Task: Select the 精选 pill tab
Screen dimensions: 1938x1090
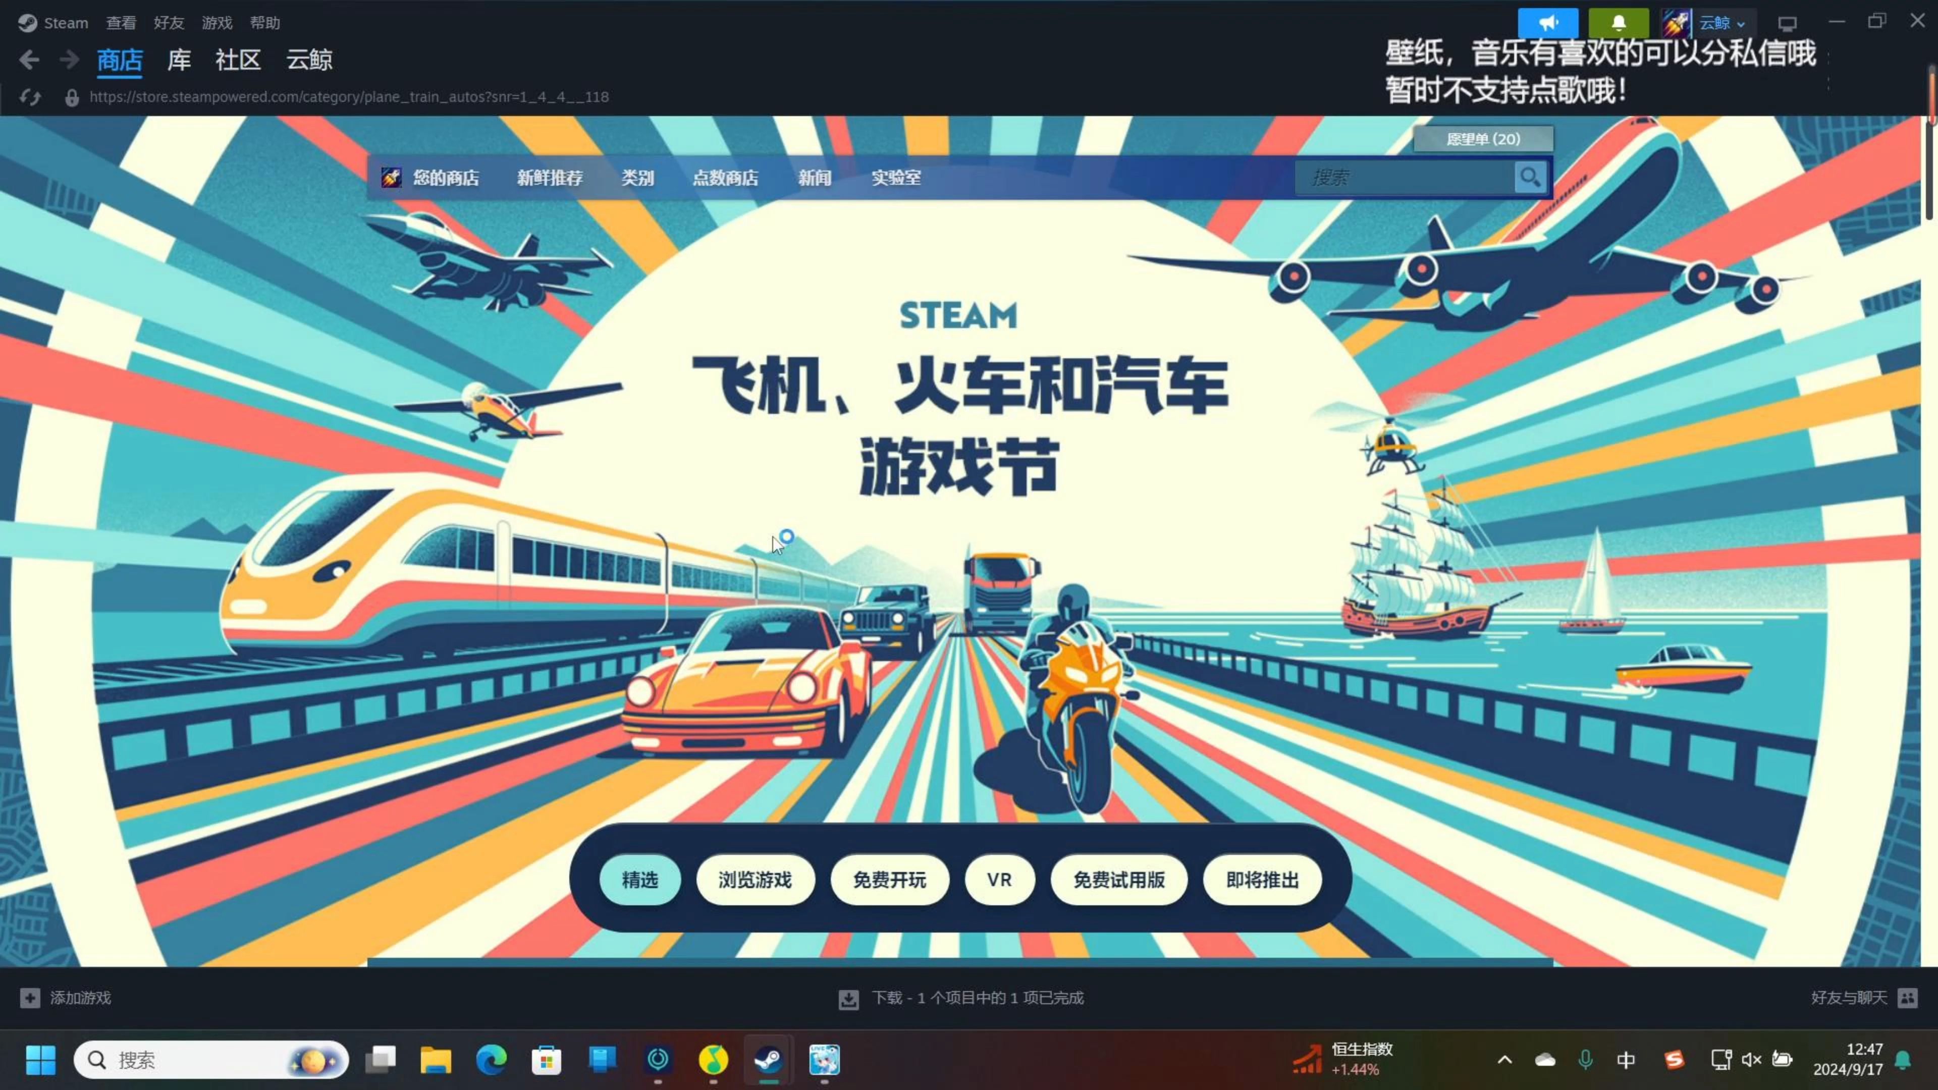Action: coord(640,880)
